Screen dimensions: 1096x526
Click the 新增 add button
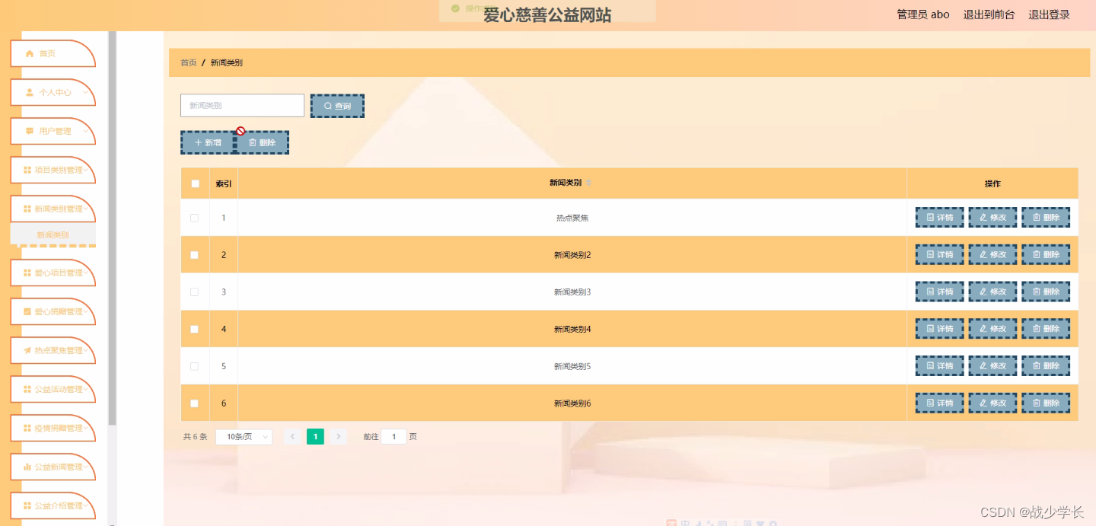click(x=208, y=142)
